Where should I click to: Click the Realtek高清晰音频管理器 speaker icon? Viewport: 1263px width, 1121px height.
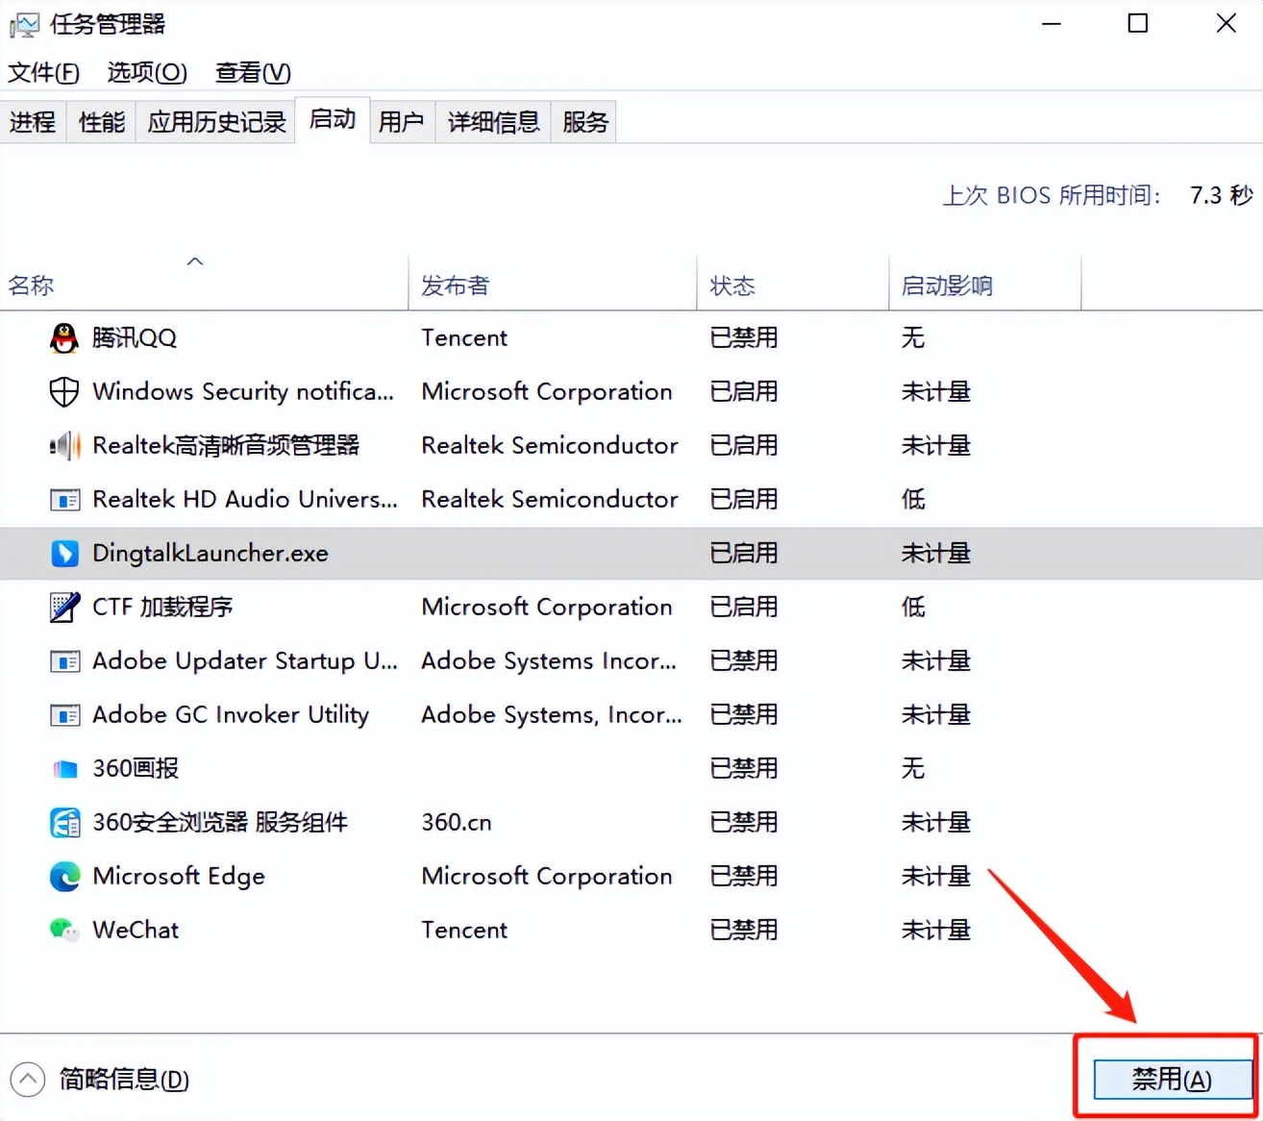click(63, 445)
